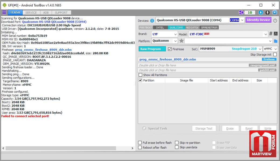
Task: Click the blue folder browse icon
Action: [276, 41]
